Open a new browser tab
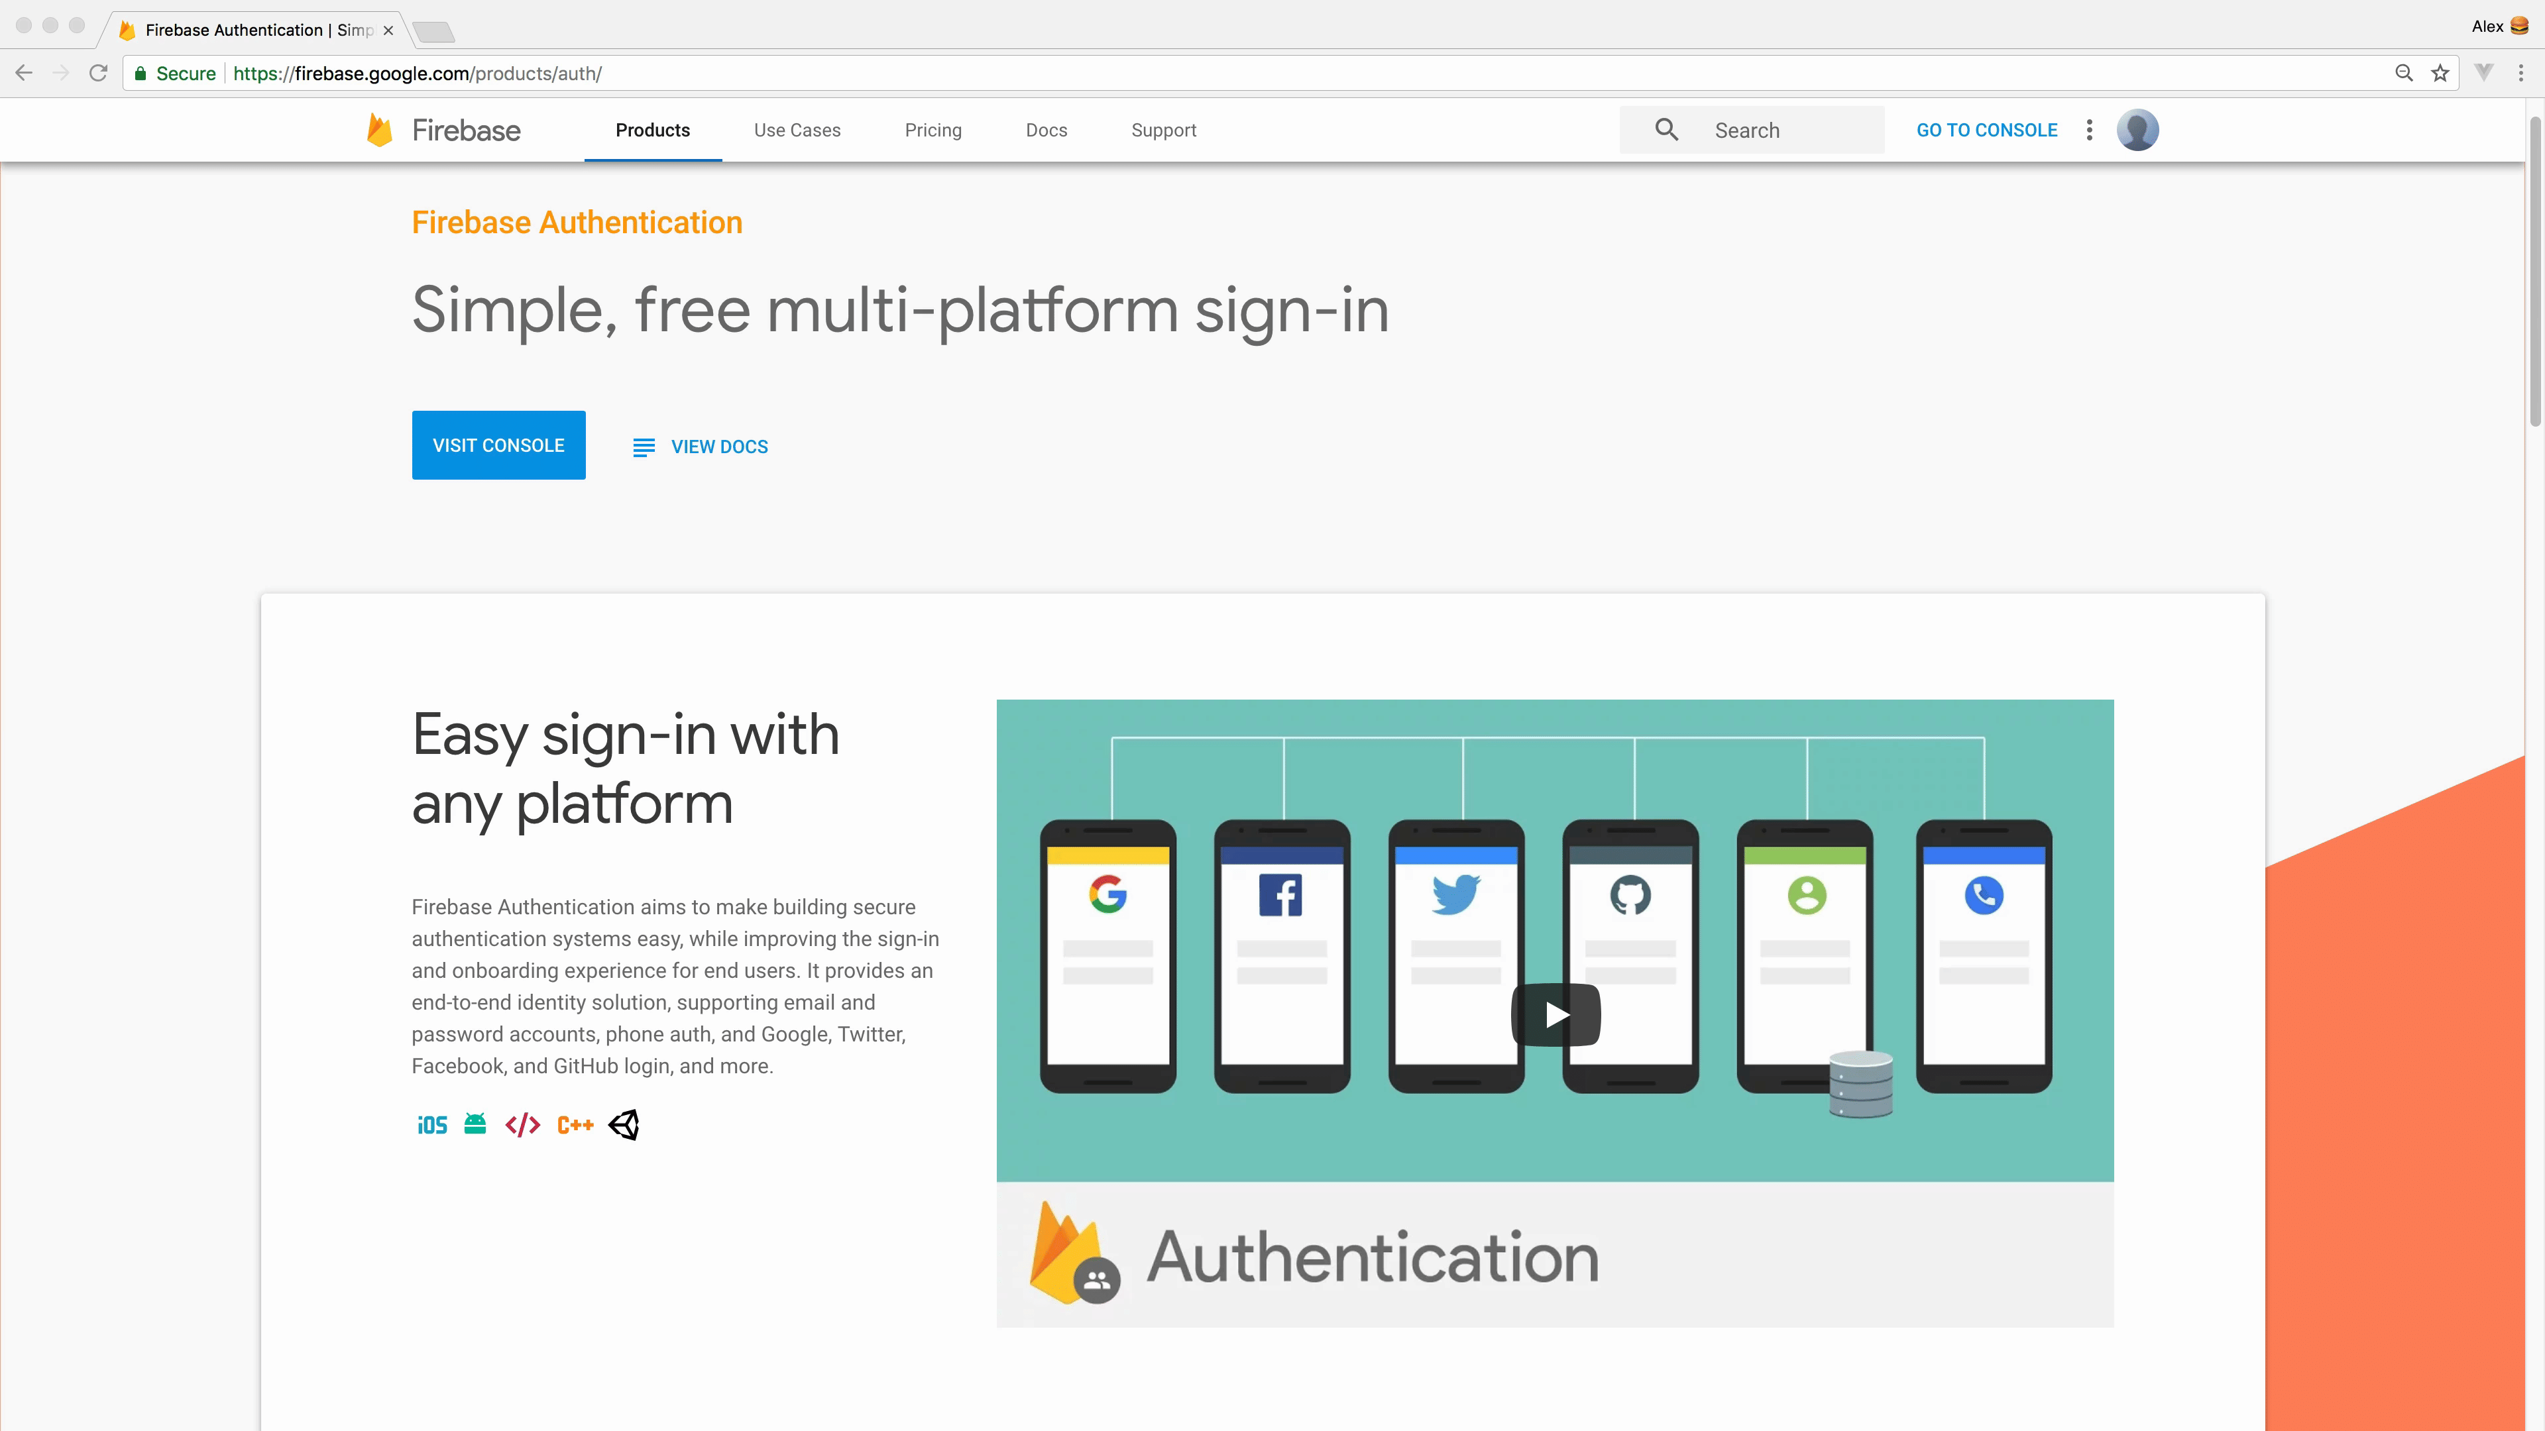The width and height of the screenshot is (2545, 1431). click(x=433, y=32)
